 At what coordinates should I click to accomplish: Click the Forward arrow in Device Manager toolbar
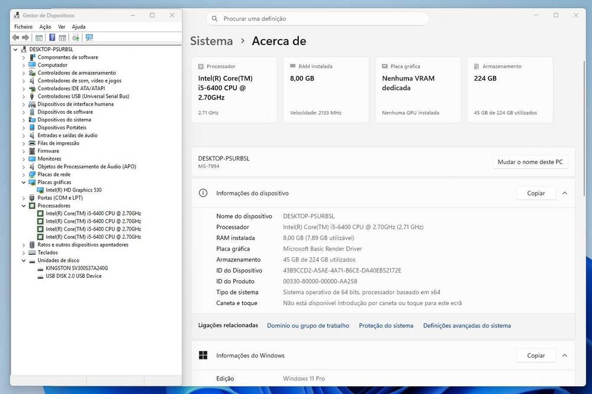click(25, 37)
